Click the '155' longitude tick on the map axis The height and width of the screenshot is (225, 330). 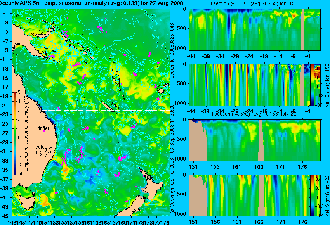click(63, 222)
